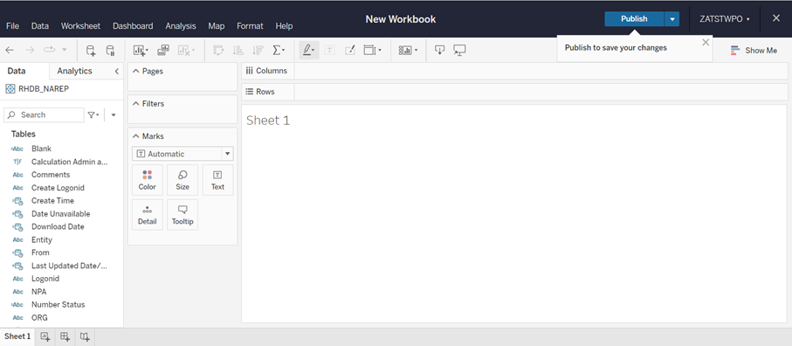Click the field Search box
Image resolution: width=792 pixels, height=346 pixels.
(x=44, y=114)
